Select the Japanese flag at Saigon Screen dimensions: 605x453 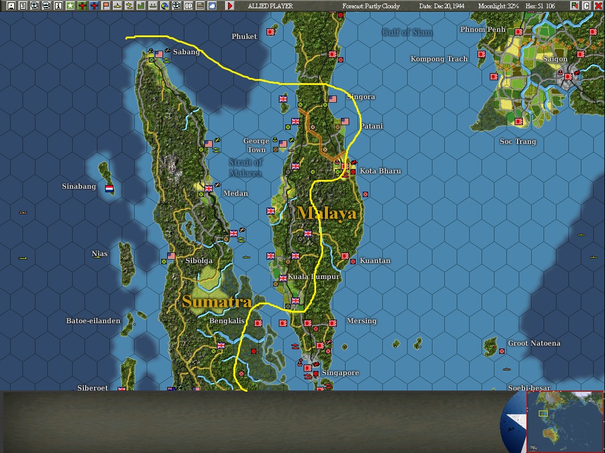[568, 77]
